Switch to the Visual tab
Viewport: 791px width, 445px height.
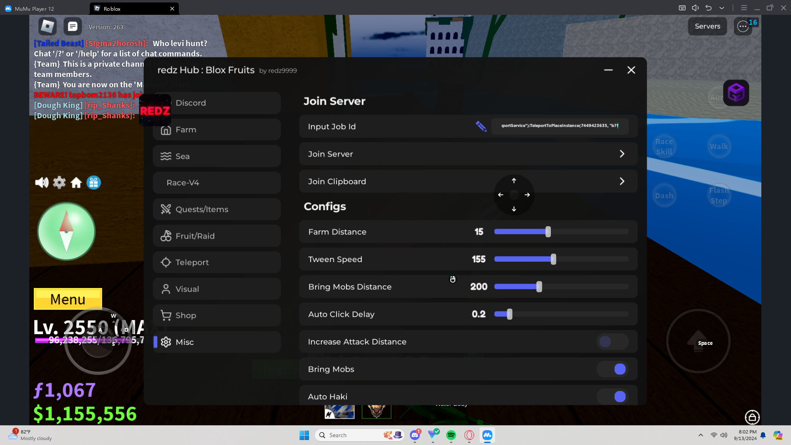coord(217,289)
